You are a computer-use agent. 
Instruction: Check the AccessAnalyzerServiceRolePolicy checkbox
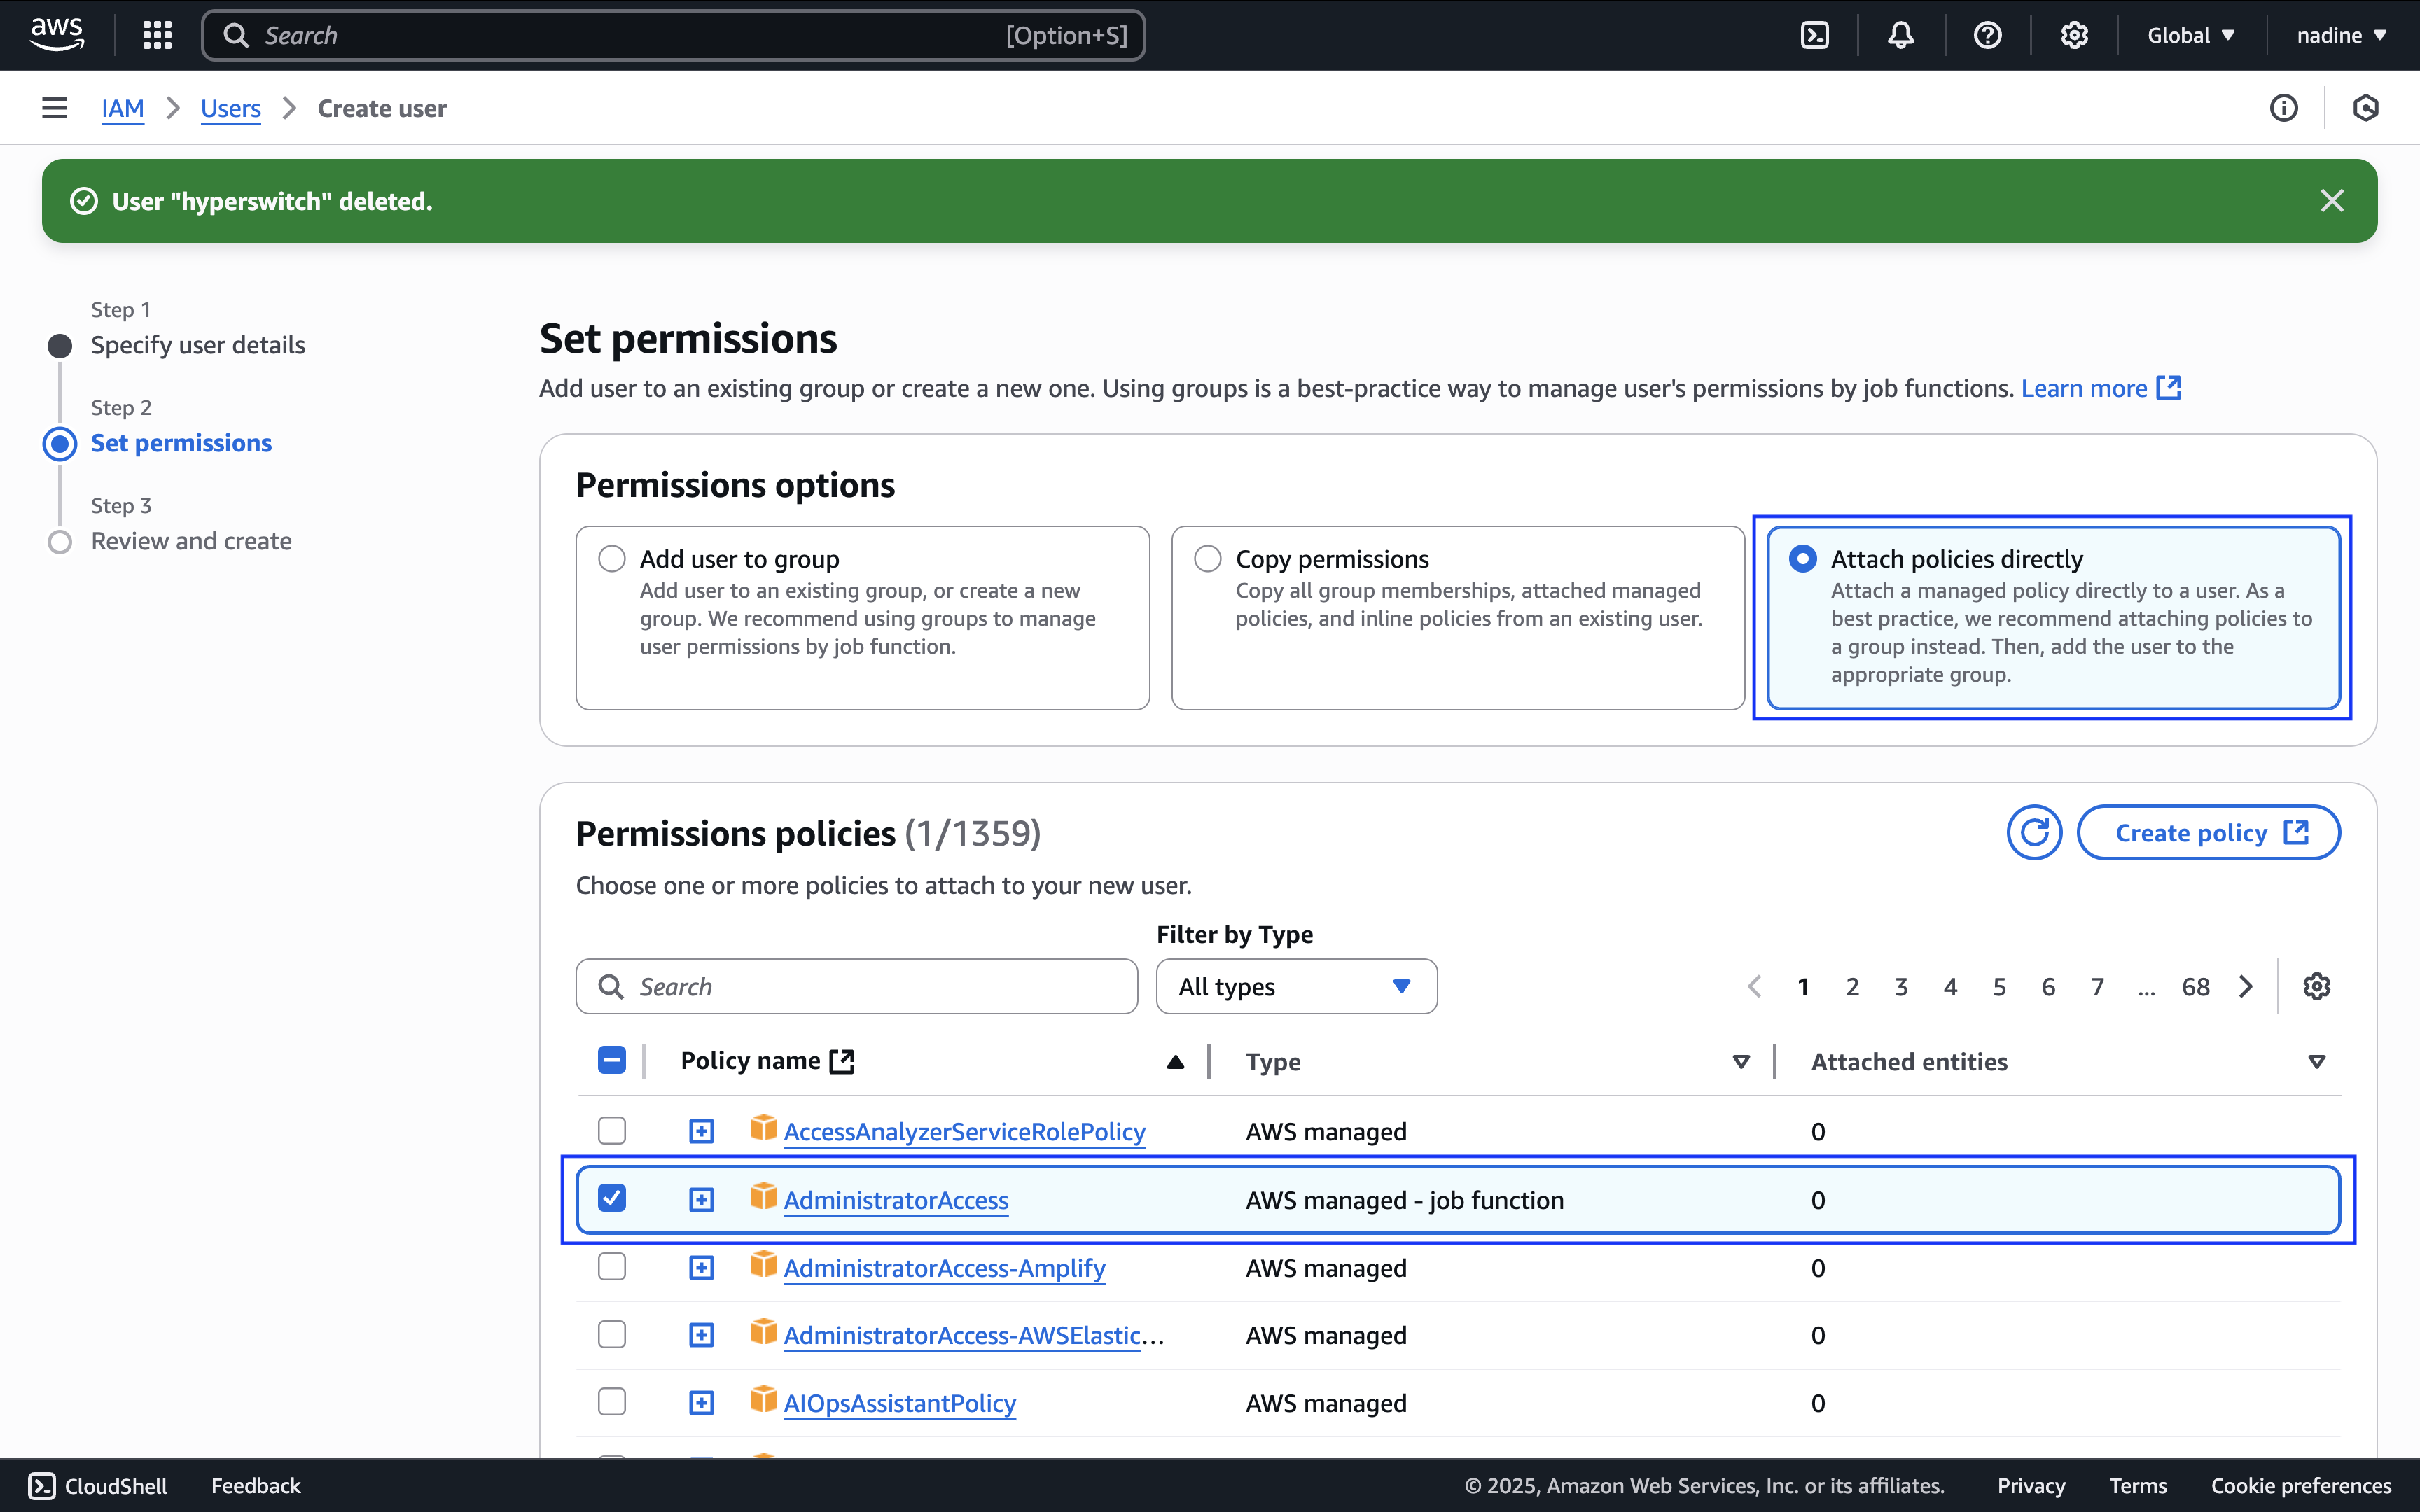pos(612,1131)
